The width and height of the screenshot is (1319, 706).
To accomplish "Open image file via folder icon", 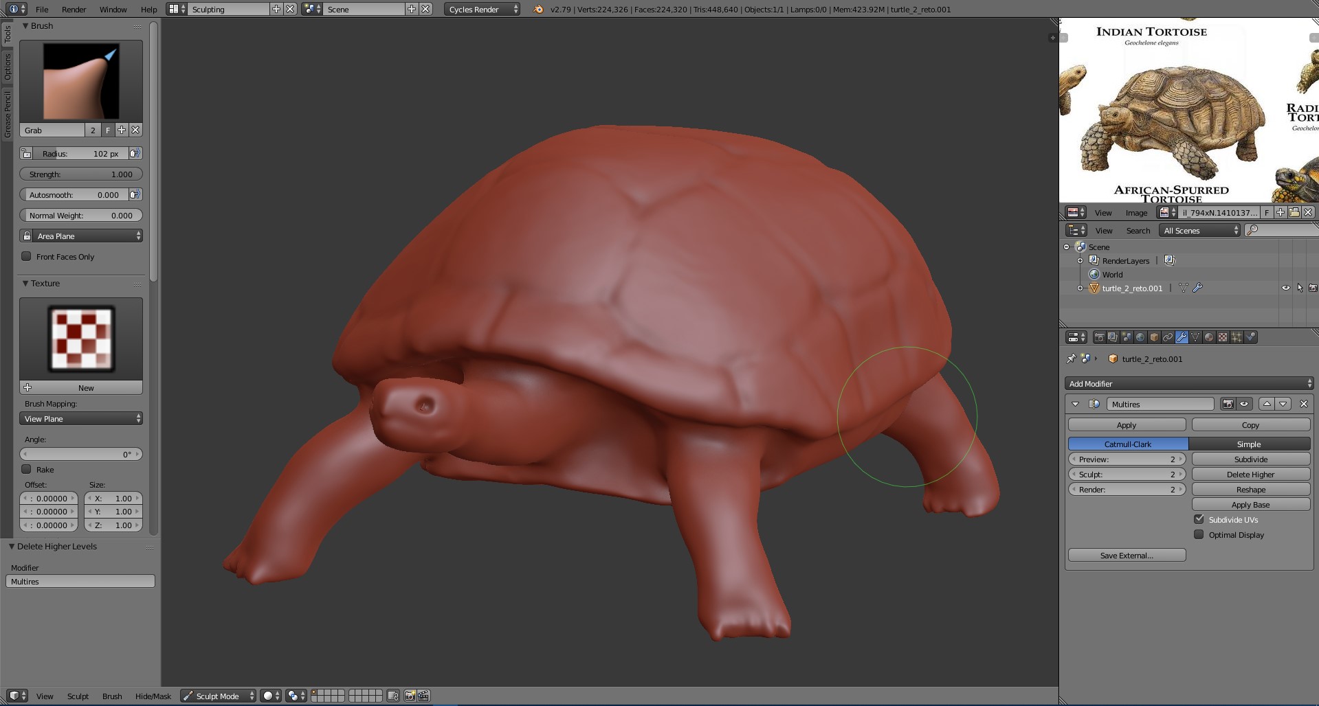I will click(1294, 212).
